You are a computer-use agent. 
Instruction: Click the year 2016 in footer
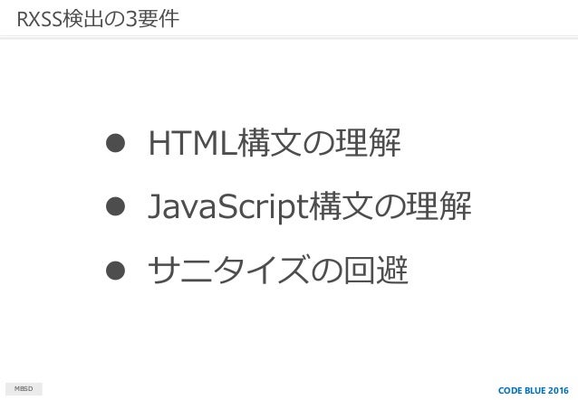point(558,390)
